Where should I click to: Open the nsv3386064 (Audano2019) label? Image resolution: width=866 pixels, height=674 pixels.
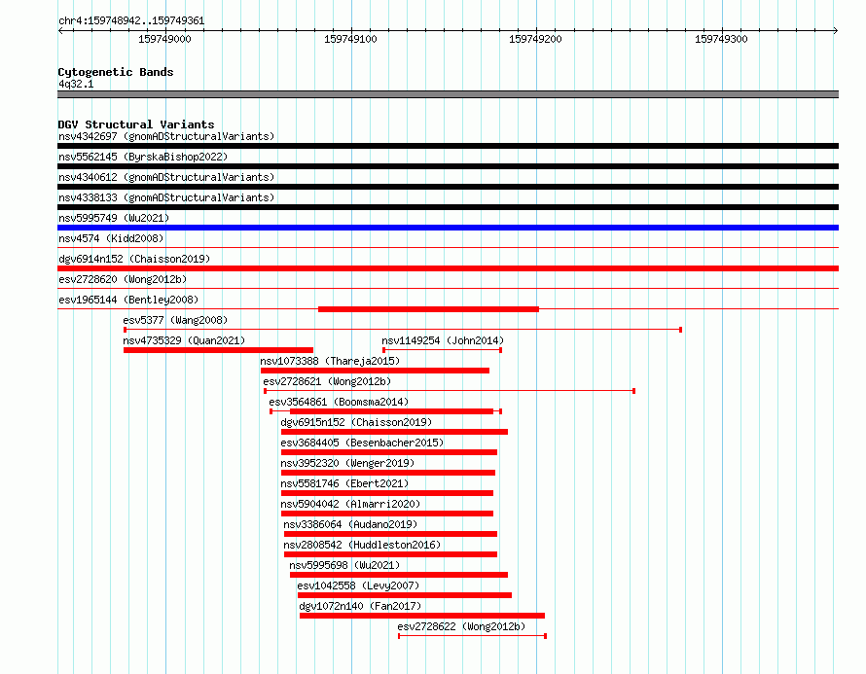[350, 524]
